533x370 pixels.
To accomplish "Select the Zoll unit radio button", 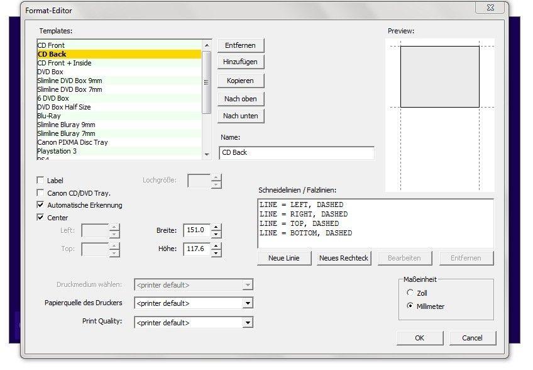I will point(410,293).
